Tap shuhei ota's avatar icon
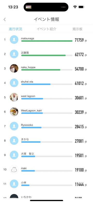 tap(14, 83)
